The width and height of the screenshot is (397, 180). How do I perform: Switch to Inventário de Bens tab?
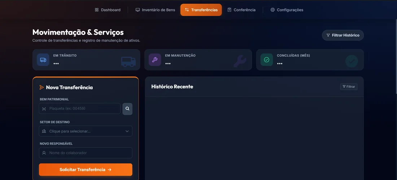coord(155,10)
